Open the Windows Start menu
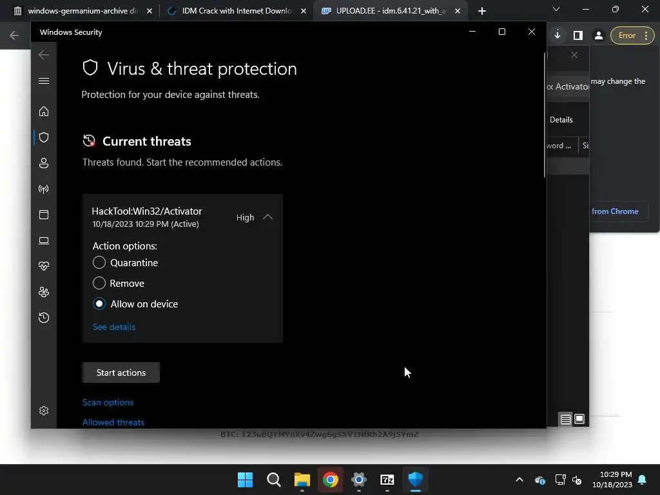This screenshot has height=495, width=660. pos(245,480)
